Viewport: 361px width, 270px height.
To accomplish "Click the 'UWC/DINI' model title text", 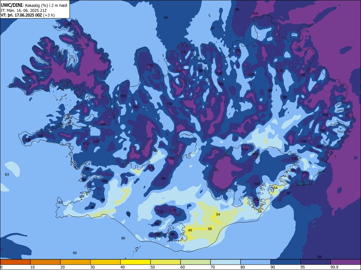I will click(x=12, y=5).
